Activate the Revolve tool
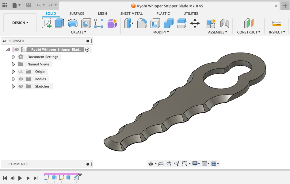290x184 pixels. click(73, 23)
